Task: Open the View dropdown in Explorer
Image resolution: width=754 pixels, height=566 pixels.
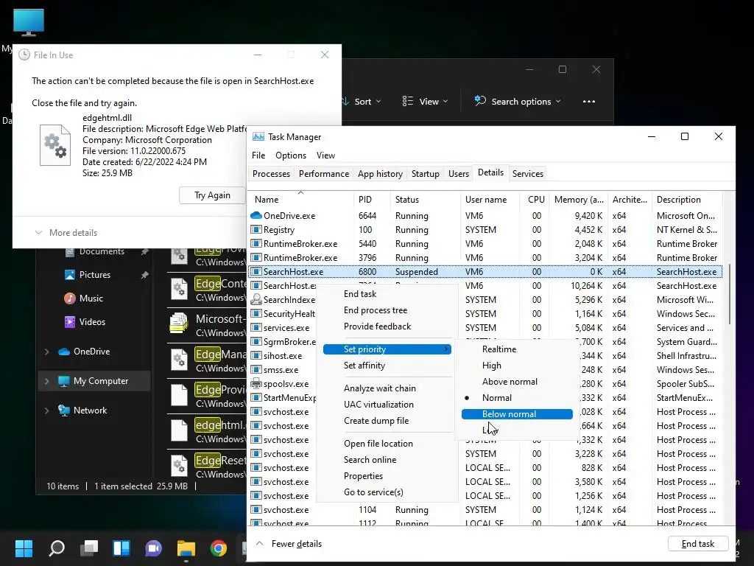Action: click(x=425, y=101)
